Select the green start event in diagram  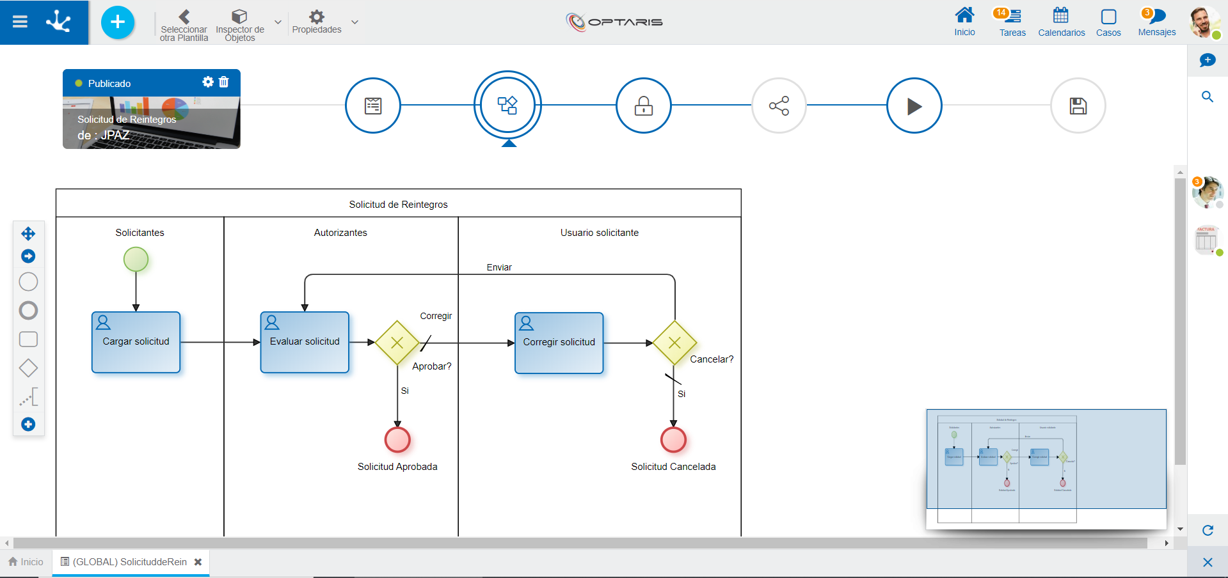[136, 260]
